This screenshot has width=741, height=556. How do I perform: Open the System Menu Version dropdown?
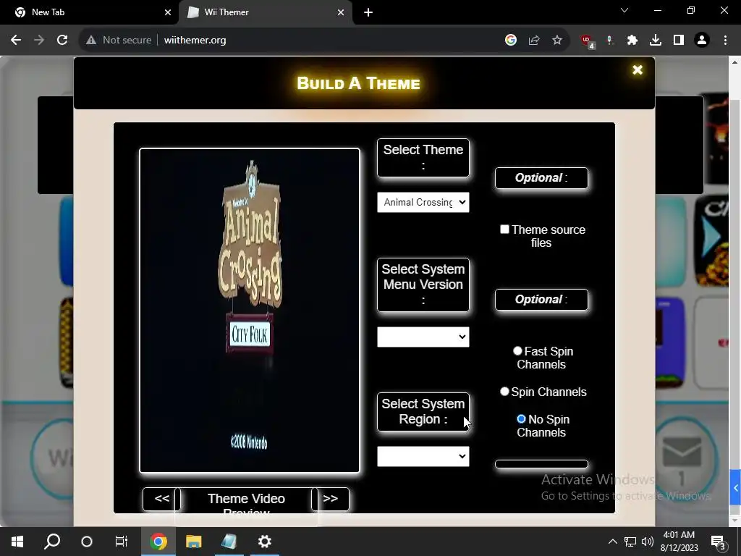pos(423,337)
